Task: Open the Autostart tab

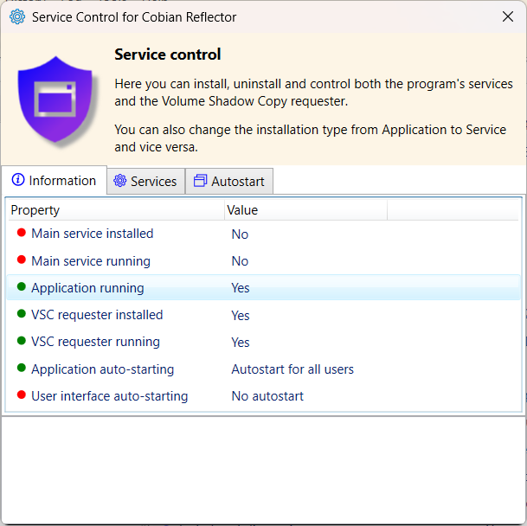Action: [230, 182]
